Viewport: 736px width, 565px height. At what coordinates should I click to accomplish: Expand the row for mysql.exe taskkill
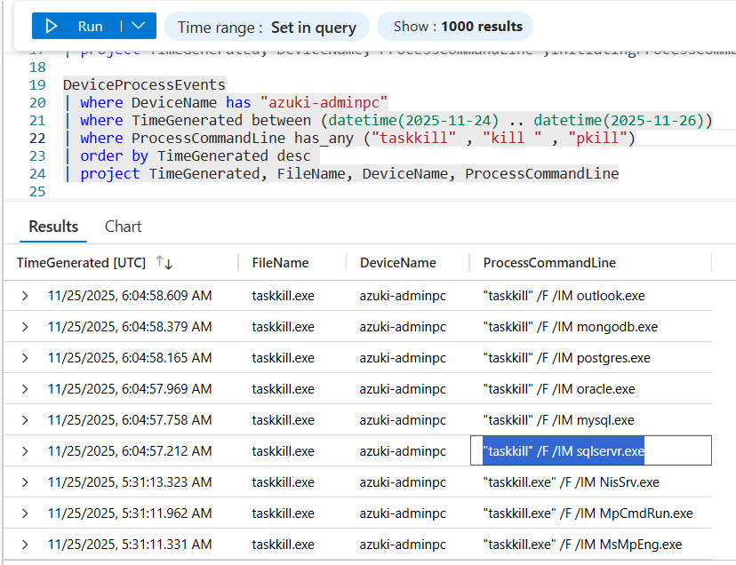tap(25, 420)
